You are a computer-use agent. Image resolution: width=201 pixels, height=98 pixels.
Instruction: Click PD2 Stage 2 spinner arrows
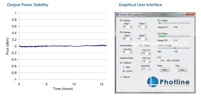point(146,39)
